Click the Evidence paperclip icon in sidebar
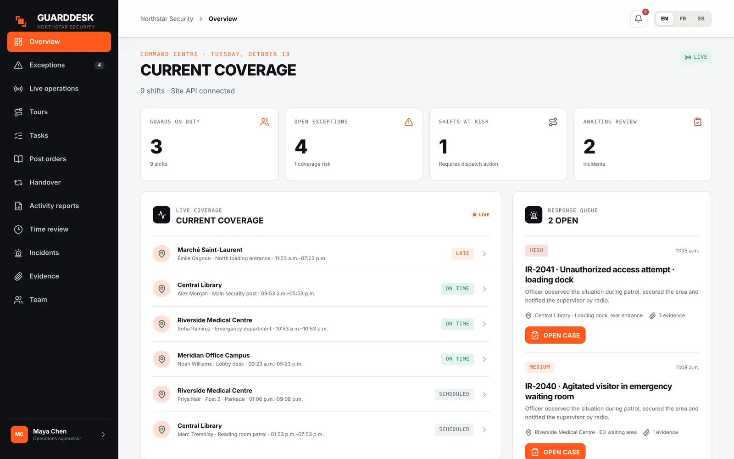 click(18, 276)
